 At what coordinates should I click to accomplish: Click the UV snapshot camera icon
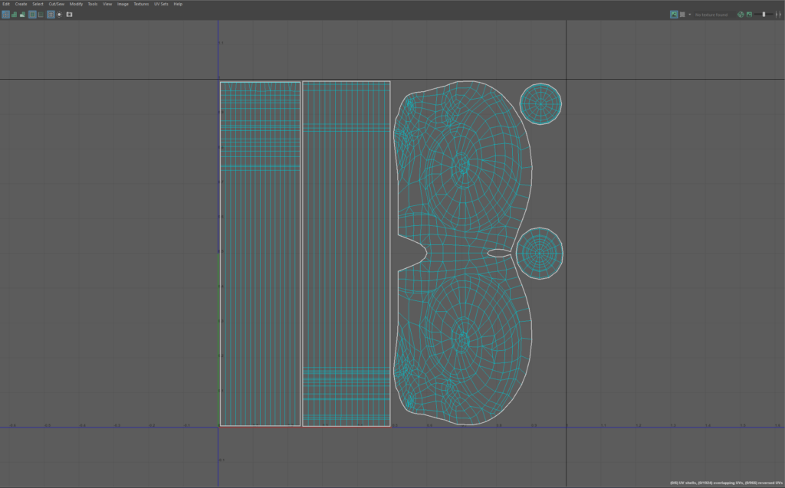pyautogui.click(x=69, y=15)
